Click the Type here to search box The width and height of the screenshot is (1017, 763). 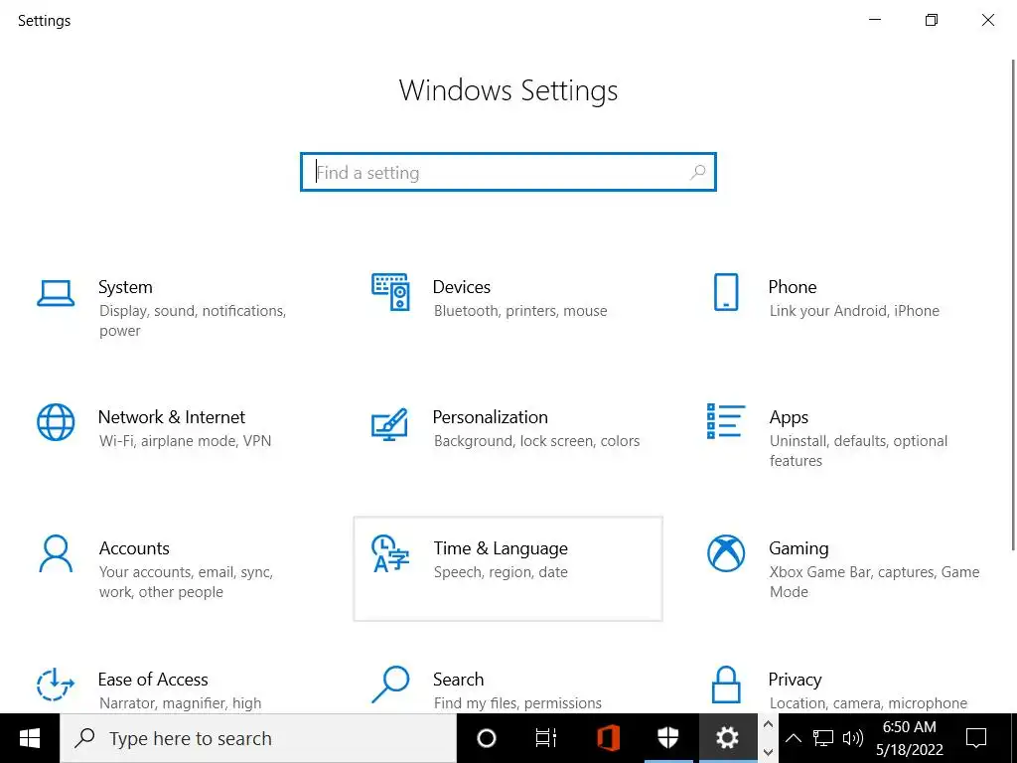click(x=258, y=738)
